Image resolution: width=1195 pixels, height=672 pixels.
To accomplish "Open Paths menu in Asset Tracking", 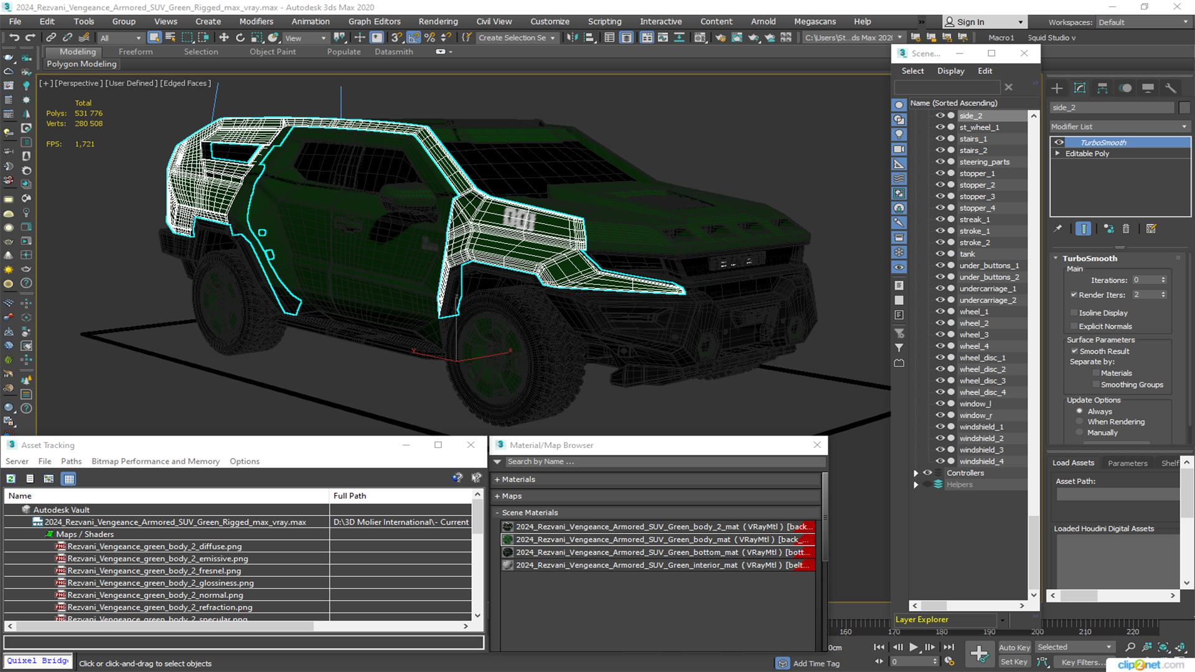I will coord(71,462).
